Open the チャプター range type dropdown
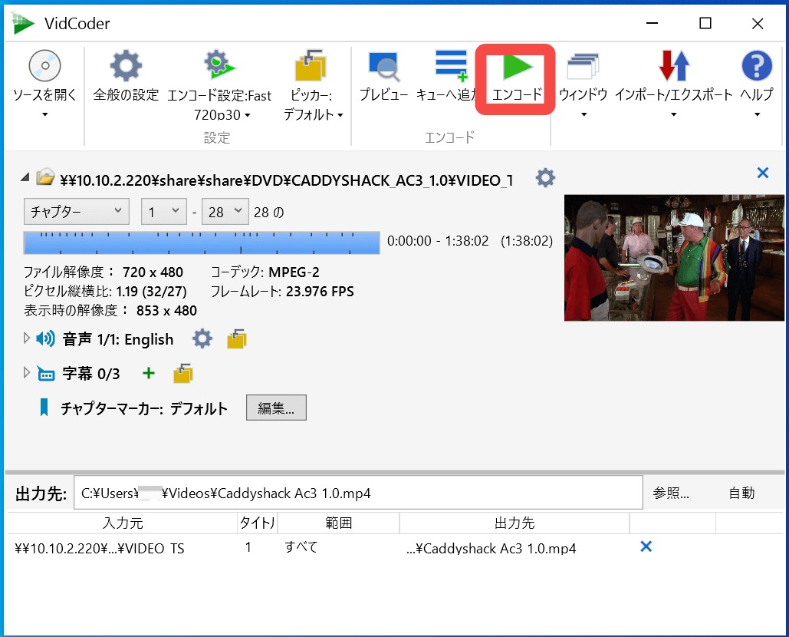 (x=77, y=212)
